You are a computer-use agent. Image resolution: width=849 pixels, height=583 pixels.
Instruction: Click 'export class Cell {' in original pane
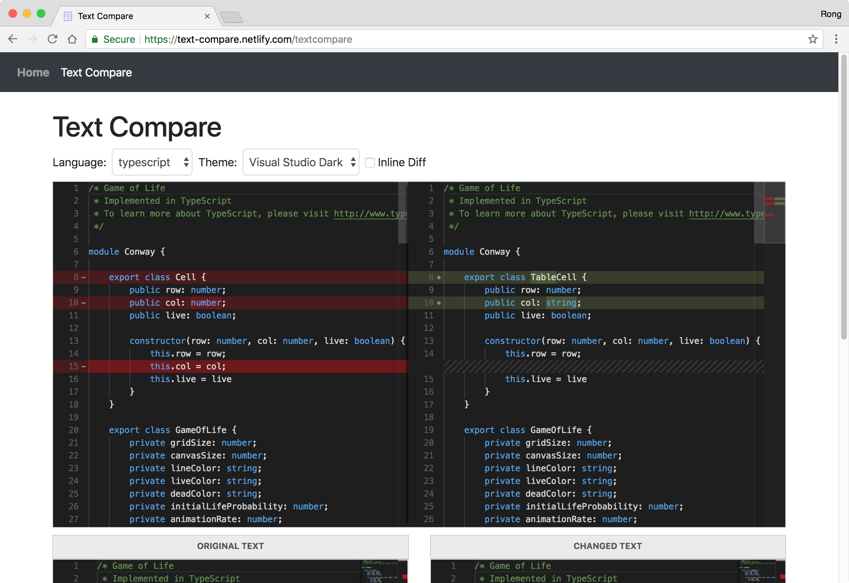coord(157,277)
